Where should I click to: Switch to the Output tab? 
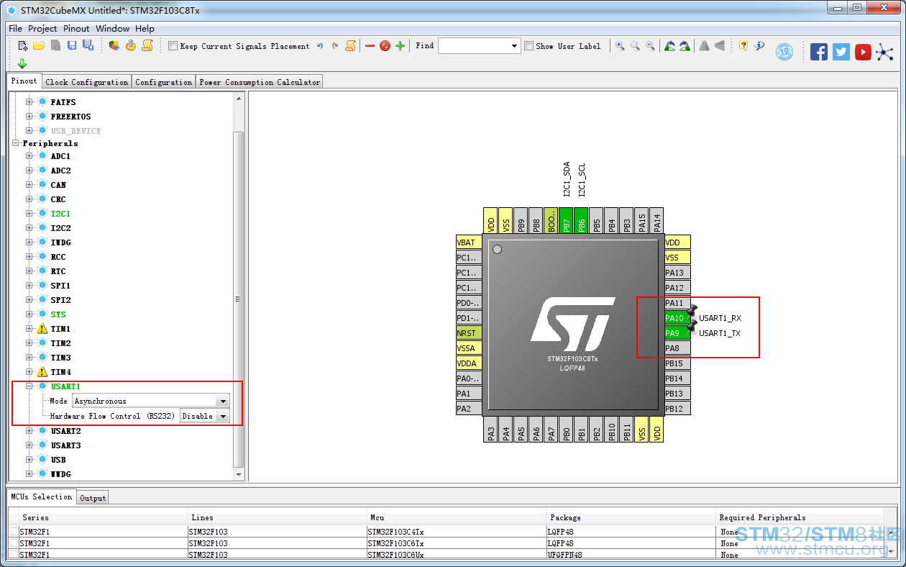point(93,498)
